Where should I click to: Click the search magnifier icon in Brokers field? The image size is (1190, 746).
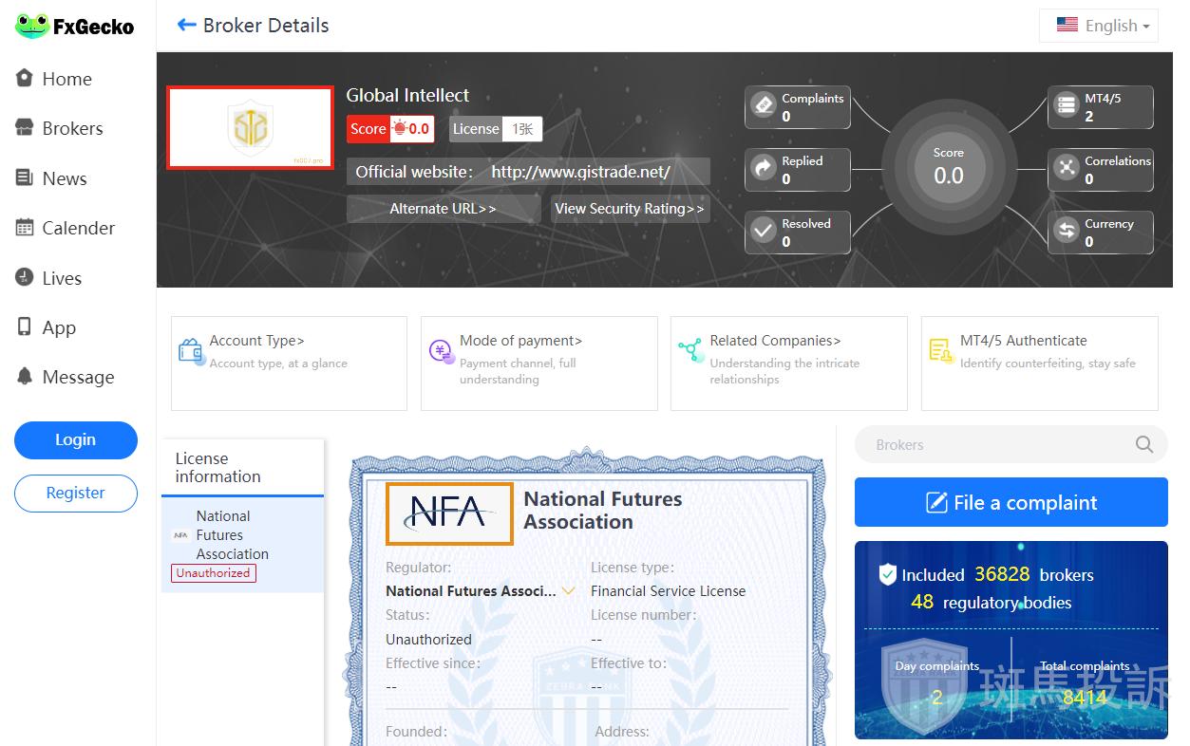click(x=1143, y=444)
